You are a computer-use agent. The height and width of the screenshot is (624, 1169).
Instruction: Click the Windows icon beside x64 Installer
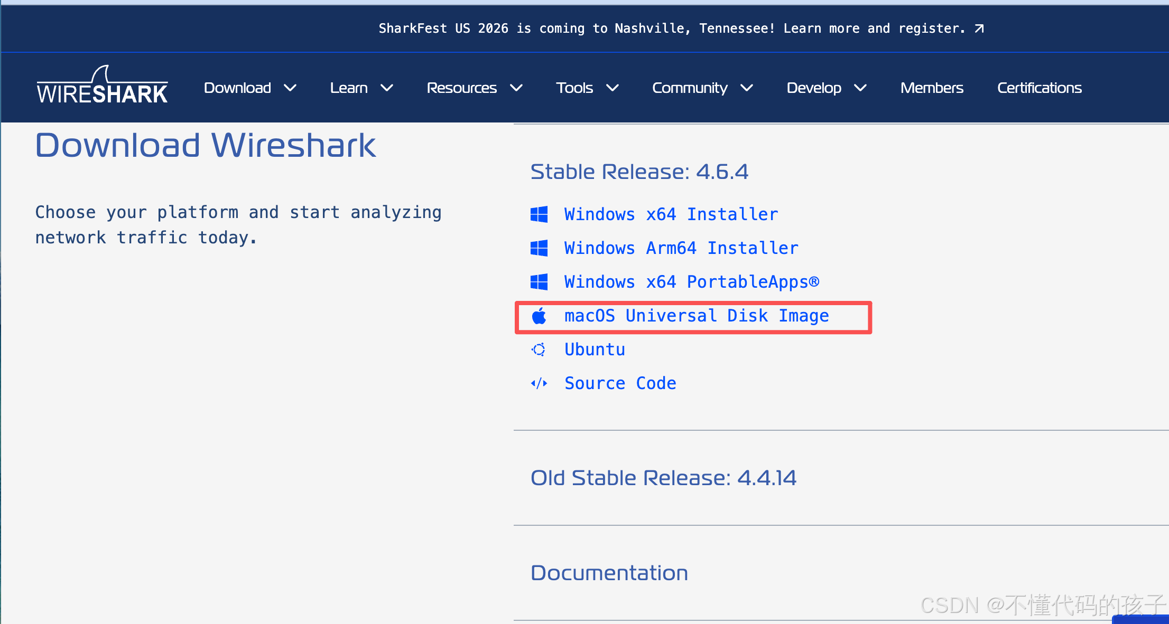539,214
